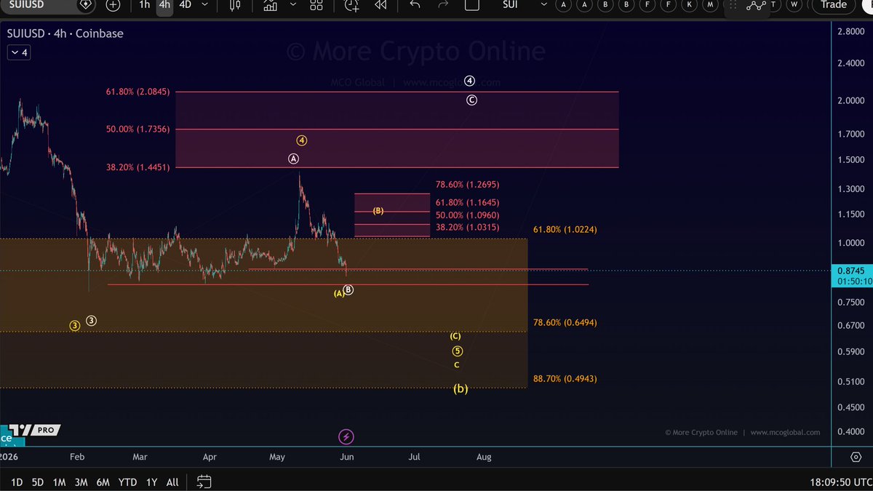Viewport: 873px width, 491px height.
Task: Select the YTD date range
Action: 127,482
